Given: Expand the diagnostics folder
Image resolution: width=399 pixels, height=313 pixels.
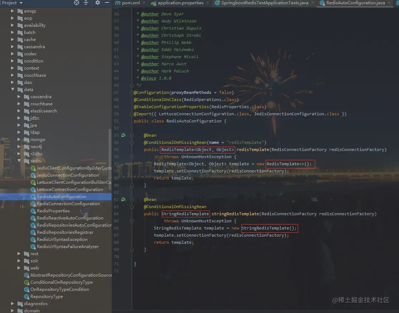Looking at the screenshot, I should pos(12,303).
